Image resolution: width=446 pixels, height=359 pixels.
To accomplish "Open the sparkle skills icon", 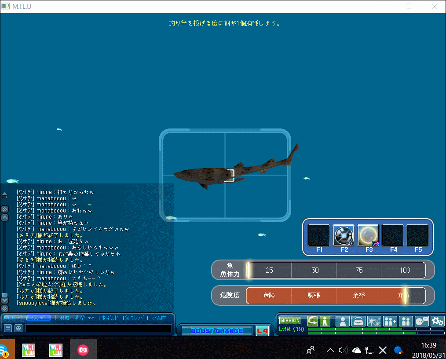I will click(x=374, y=322).
